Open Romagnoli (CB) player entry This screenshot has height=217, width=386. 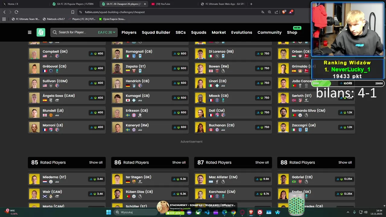(x=150, y=54)
